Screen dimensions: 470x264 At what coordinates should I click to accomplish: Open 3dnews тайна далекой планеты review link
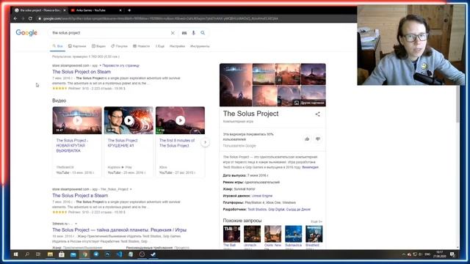[119, 230]
